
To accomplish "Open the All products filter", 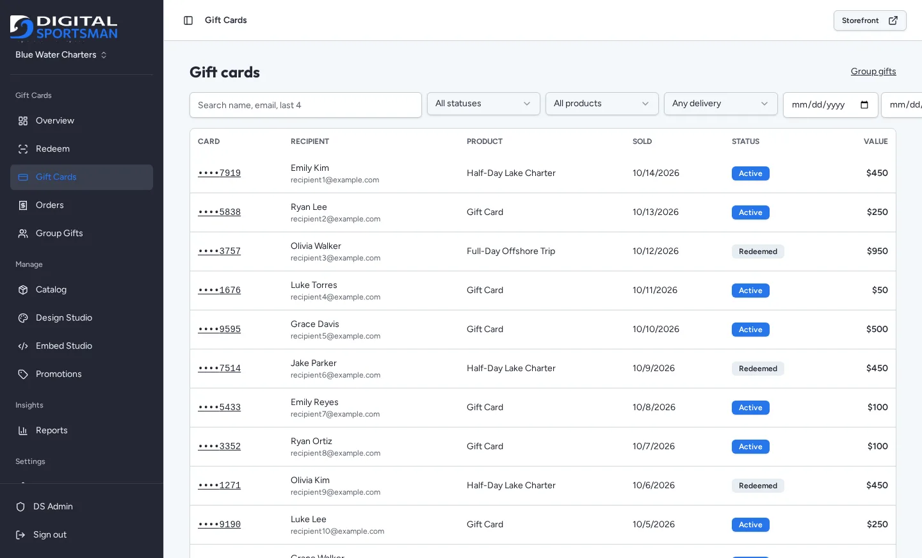I will 602,104.
